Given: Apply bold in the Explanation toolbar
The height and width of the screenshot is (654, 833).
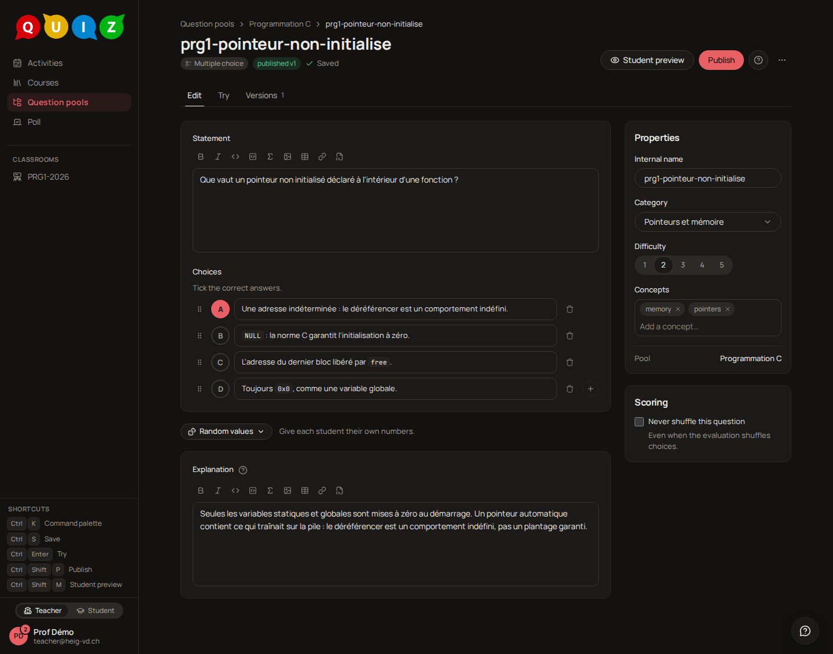Looking at the screenshot, I should click(x=201, y=490).
